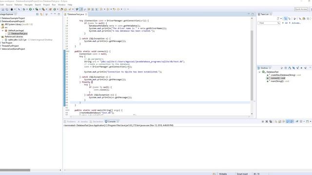Select DatabaseTest.java in Package Explorer

19,34
